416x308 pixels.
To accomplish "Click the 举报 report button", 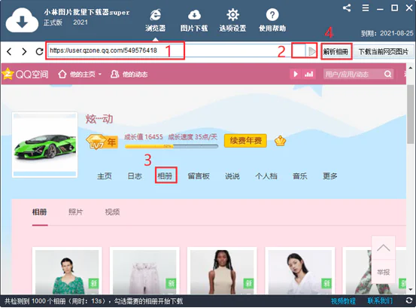I will [384, 272].
